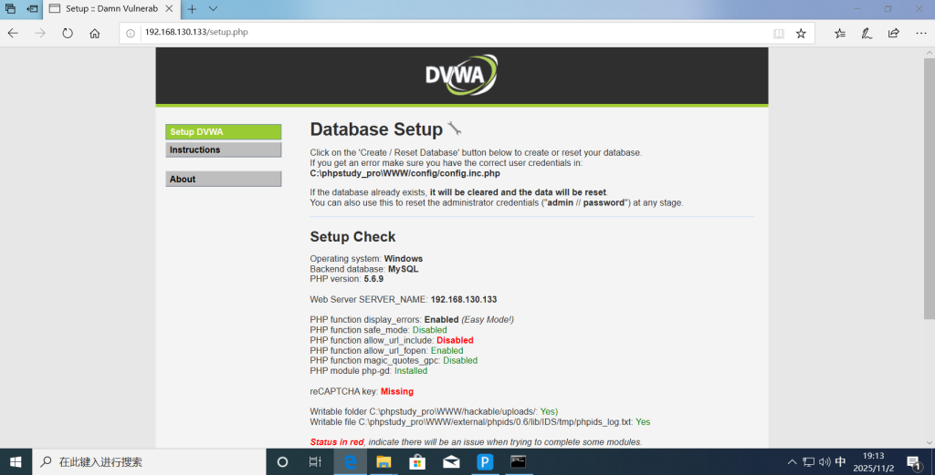Add page to favorites with star icon
The width and height of the screenshot is (935, 475).
pyautogui.click(x=801, y=33)
